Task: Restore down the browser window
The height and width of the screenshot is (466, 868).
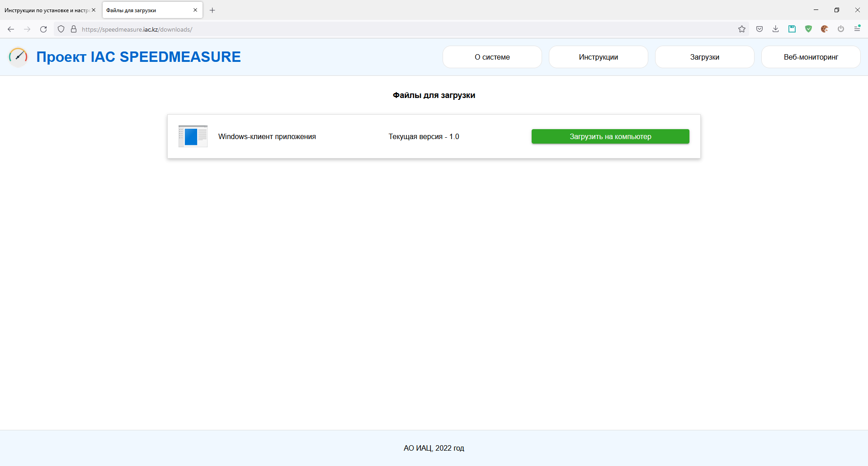Action: point(837,10)
